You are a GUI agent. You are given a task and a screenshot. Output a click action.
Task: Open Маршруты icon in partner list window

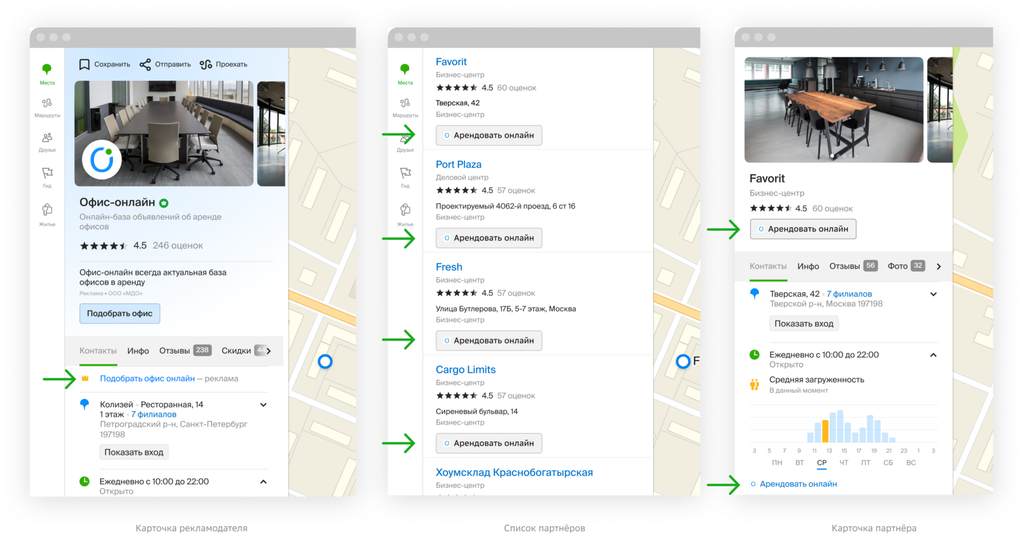pyautogui.click(x=405, y=108)
